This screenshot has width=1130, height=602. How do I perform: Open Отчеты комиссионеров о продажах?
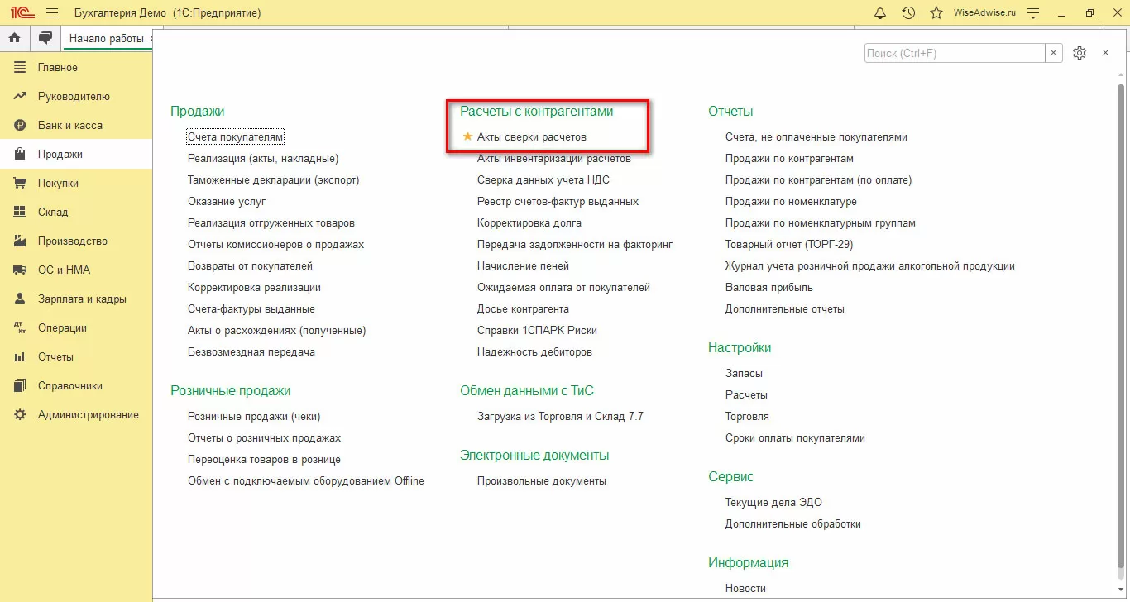[275, 244]
